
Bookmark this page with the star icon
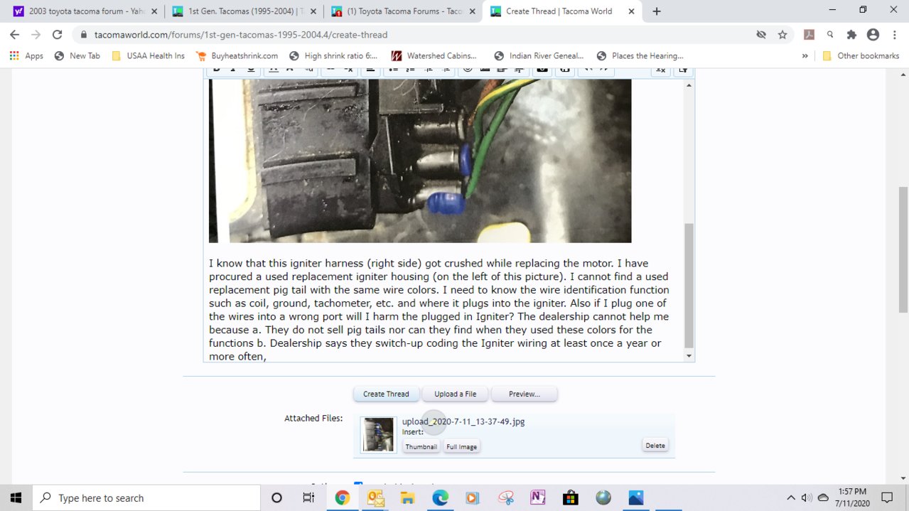click(782, 34)
